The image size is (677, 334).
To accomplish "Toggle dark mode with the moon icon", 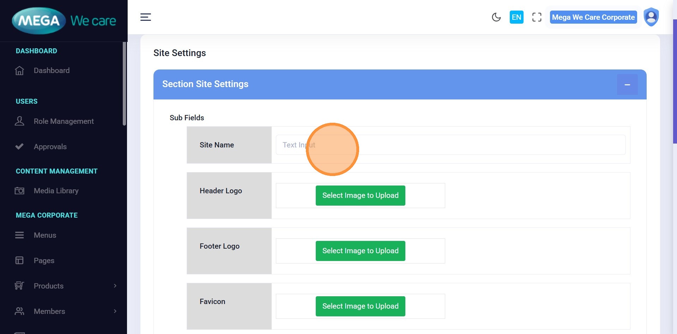I will [496, 17].
